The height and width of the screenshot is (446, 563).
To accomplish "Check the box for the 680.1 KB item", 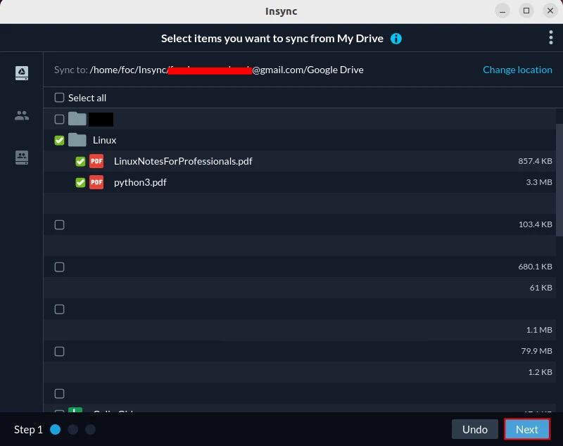I will pos(60,267).
